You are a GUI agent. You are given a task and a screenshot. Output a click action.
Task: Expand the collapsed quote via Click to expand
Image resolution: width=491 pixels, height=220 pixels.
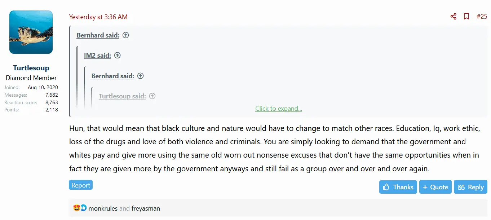(x=278, y=109)
